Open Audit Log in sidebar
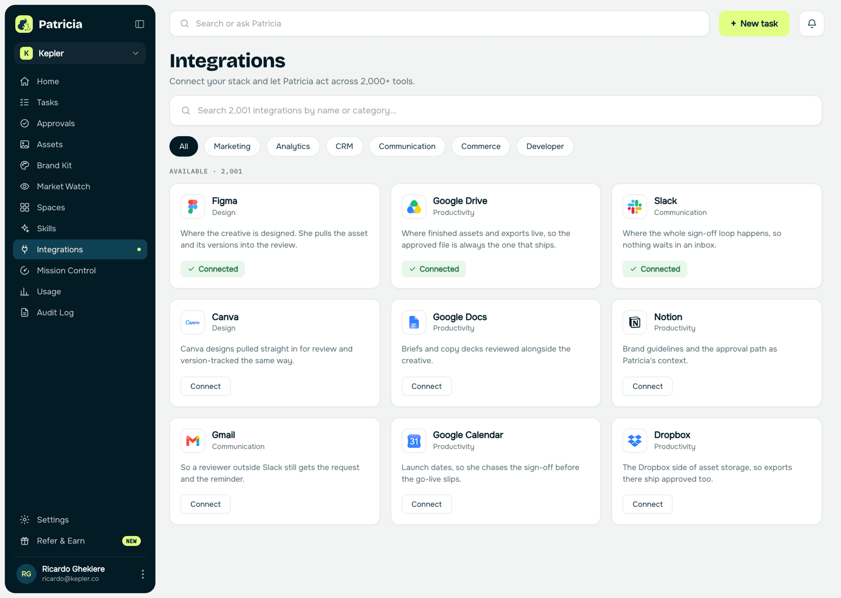Viewport: 841px width, 598px height. (80, 312)
